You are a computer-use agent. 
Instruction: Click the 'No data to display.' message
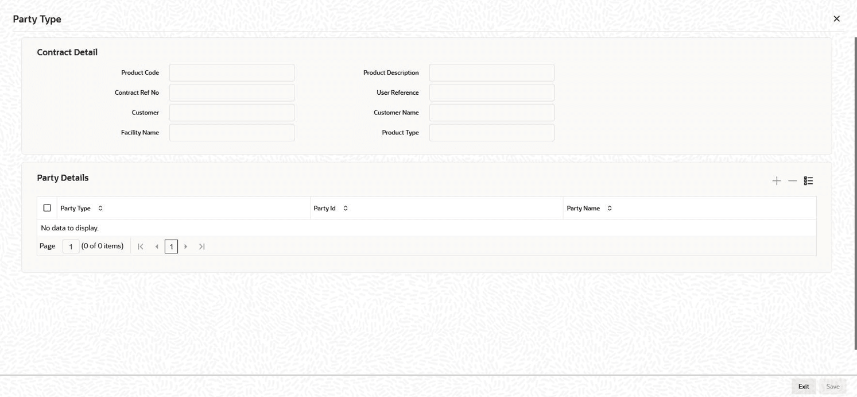tap(70, 228)
